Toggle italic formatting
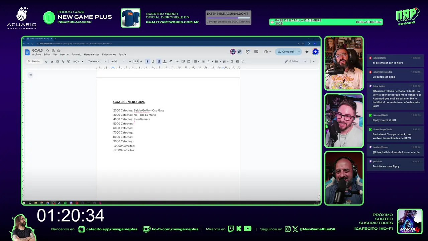 [153, 62]
